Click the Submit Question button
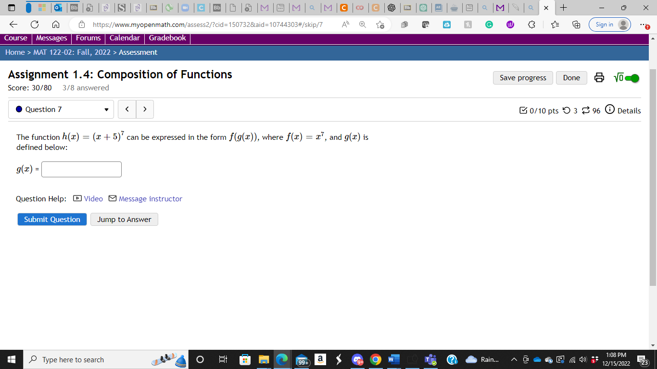The height and width of the screenshot is (369, 657). (x=52, y=219)
